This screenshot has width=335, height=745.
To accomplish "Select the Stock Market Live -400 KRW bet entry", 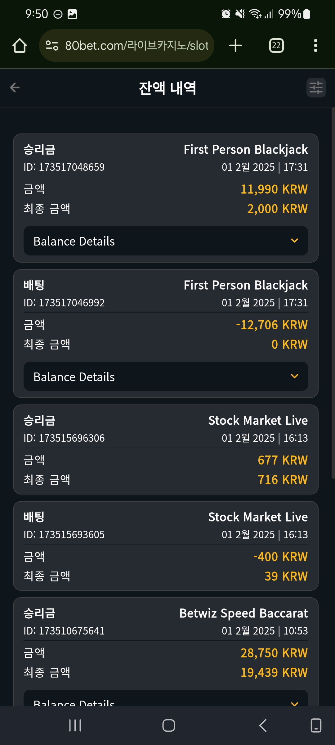I will [x=166, y=546].
